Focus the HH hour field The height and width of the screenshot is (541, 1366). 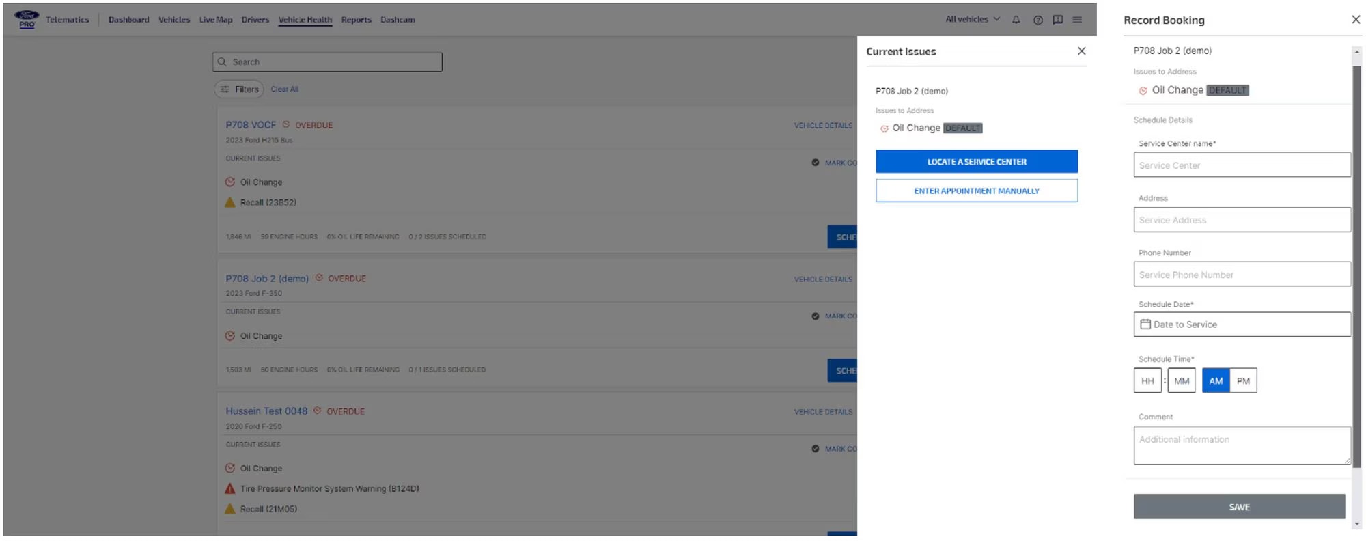(1147, 380)
